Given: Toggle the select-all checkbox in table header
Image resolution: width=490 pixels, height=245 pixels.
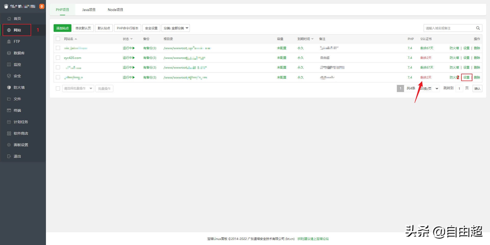Looking at the screenshot, I should click(x=58, y=39).
